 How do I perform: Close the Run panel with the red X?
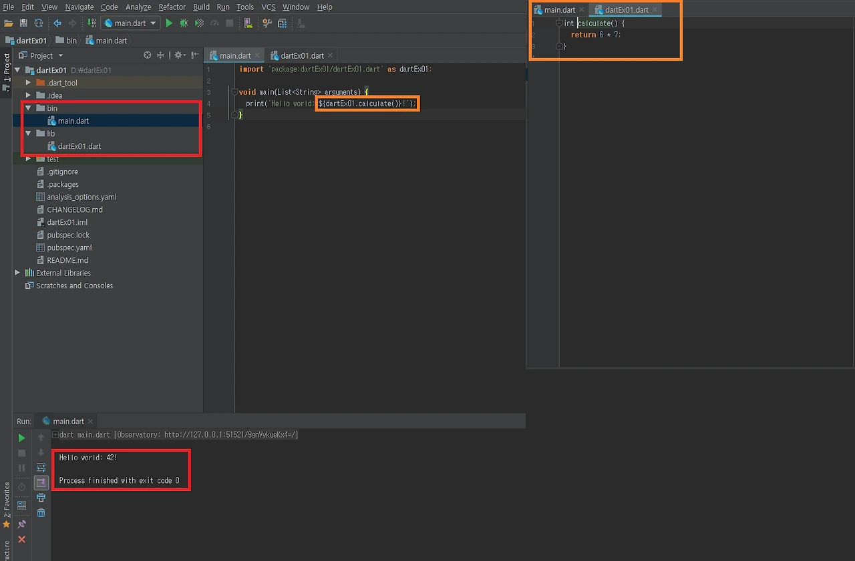click(21, 539)
